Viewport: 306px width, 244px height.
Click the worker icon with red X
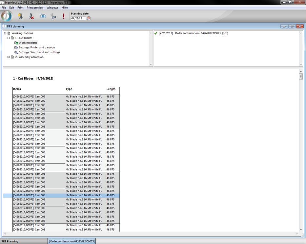coord(31,16)
